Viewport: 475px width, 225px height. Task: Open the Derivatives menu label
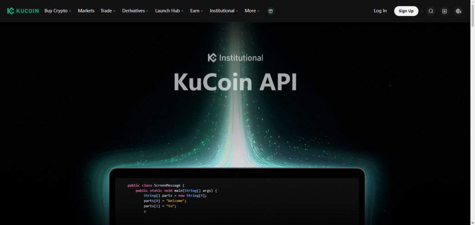click(134, 11)
